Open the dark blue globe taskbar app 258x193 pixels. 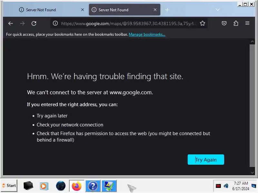tap(61, 186)
